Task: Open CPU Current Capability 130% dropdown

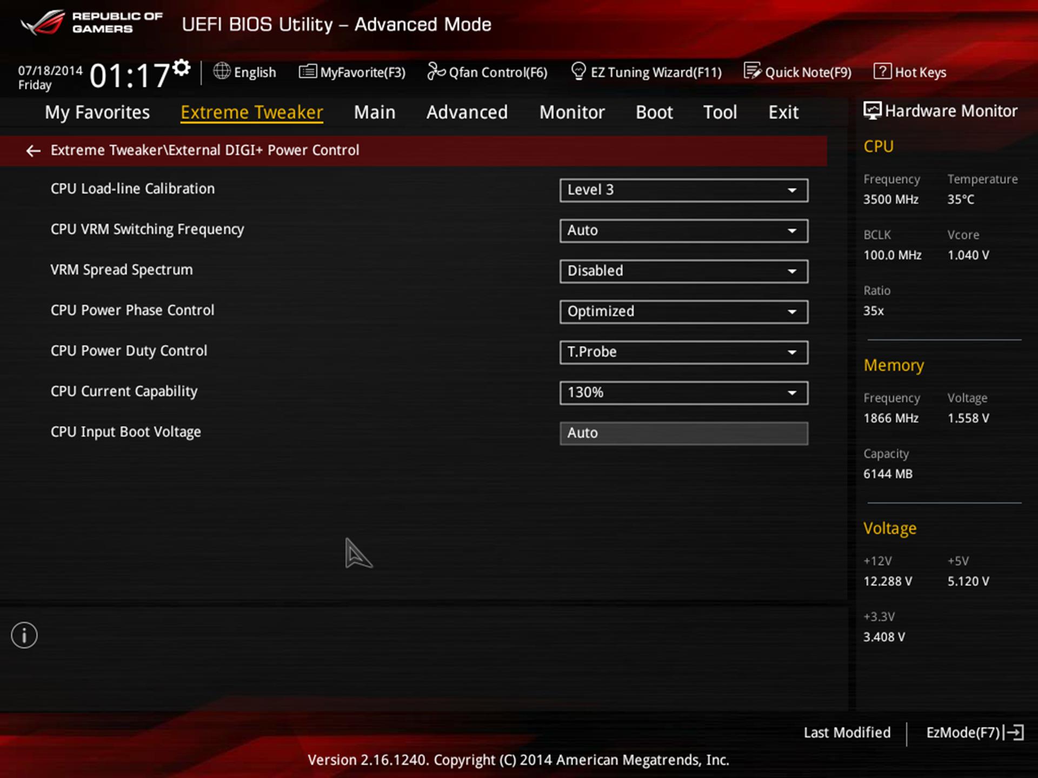Action: pyautogui.click(x=683, y=393)
